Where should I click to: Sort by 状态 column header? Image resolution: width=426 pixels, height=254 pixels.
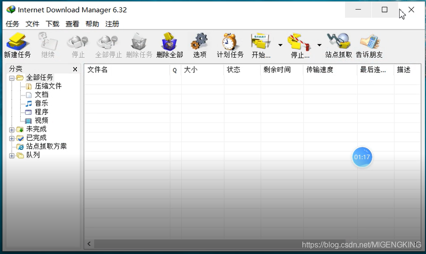tap(242, 70)
